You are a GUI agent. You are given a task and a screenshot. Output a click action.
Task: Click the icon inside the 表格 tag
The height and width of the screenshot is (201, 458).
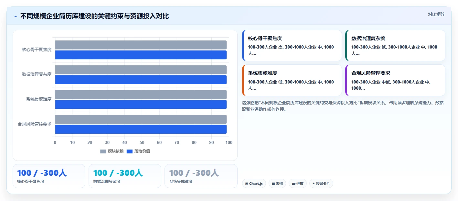[x=273, y=184]
